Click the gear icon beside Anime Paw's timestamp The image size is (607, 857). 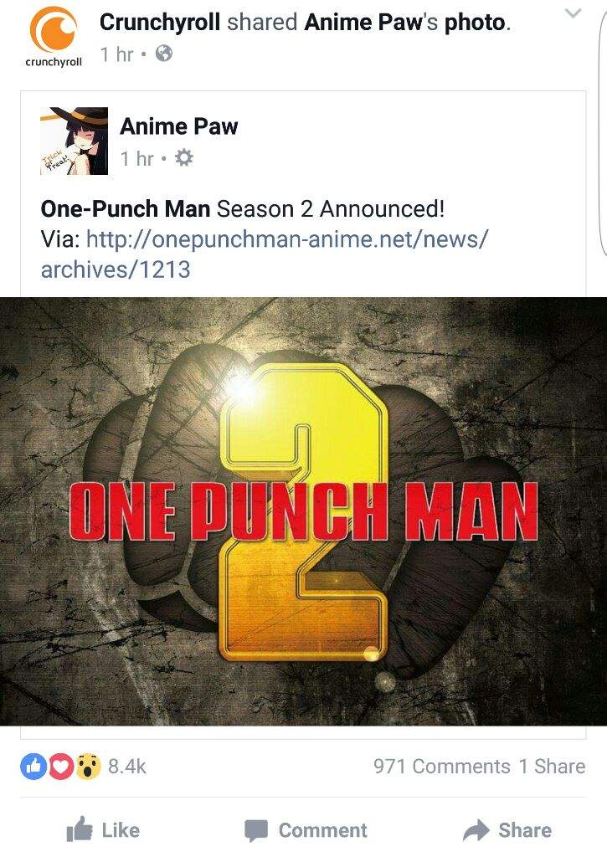coord(183,158)
